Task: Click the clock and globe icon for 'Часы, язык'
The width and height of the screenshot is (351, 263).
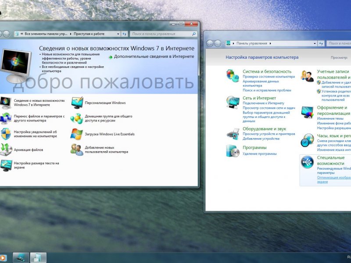Action: coord(307,140)
